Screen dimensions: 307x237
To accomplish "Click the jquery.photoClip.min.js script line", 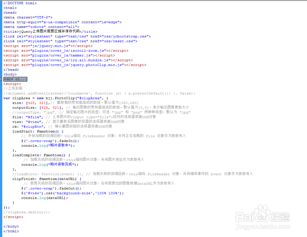I will [75, 65].
